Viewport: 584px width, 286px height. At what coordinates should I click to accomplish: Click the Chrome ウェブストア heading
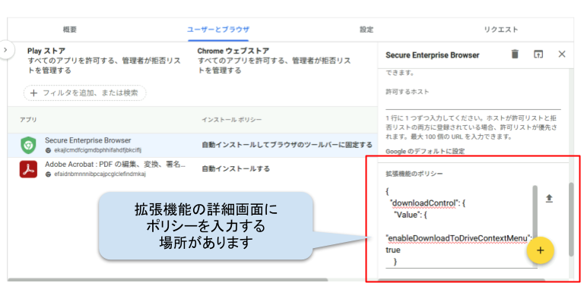233,51
